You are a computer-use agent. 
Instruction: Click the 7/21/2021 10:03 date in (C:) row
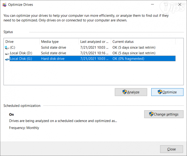coord(94,47)
